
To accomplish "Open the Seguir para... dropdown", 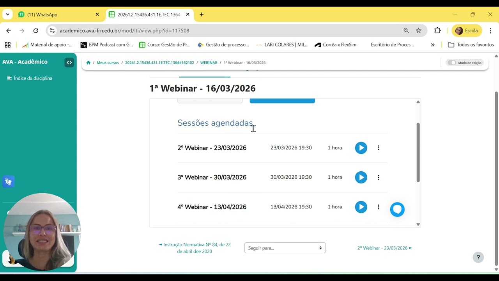I will click(285, 248).
